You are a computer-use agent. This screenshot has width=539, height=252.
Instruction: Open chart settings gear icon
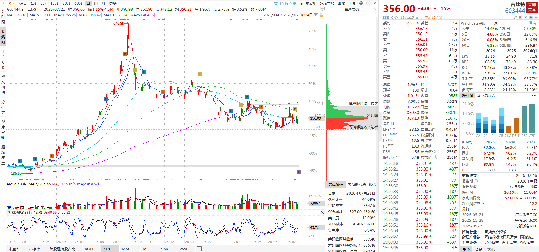361,3
